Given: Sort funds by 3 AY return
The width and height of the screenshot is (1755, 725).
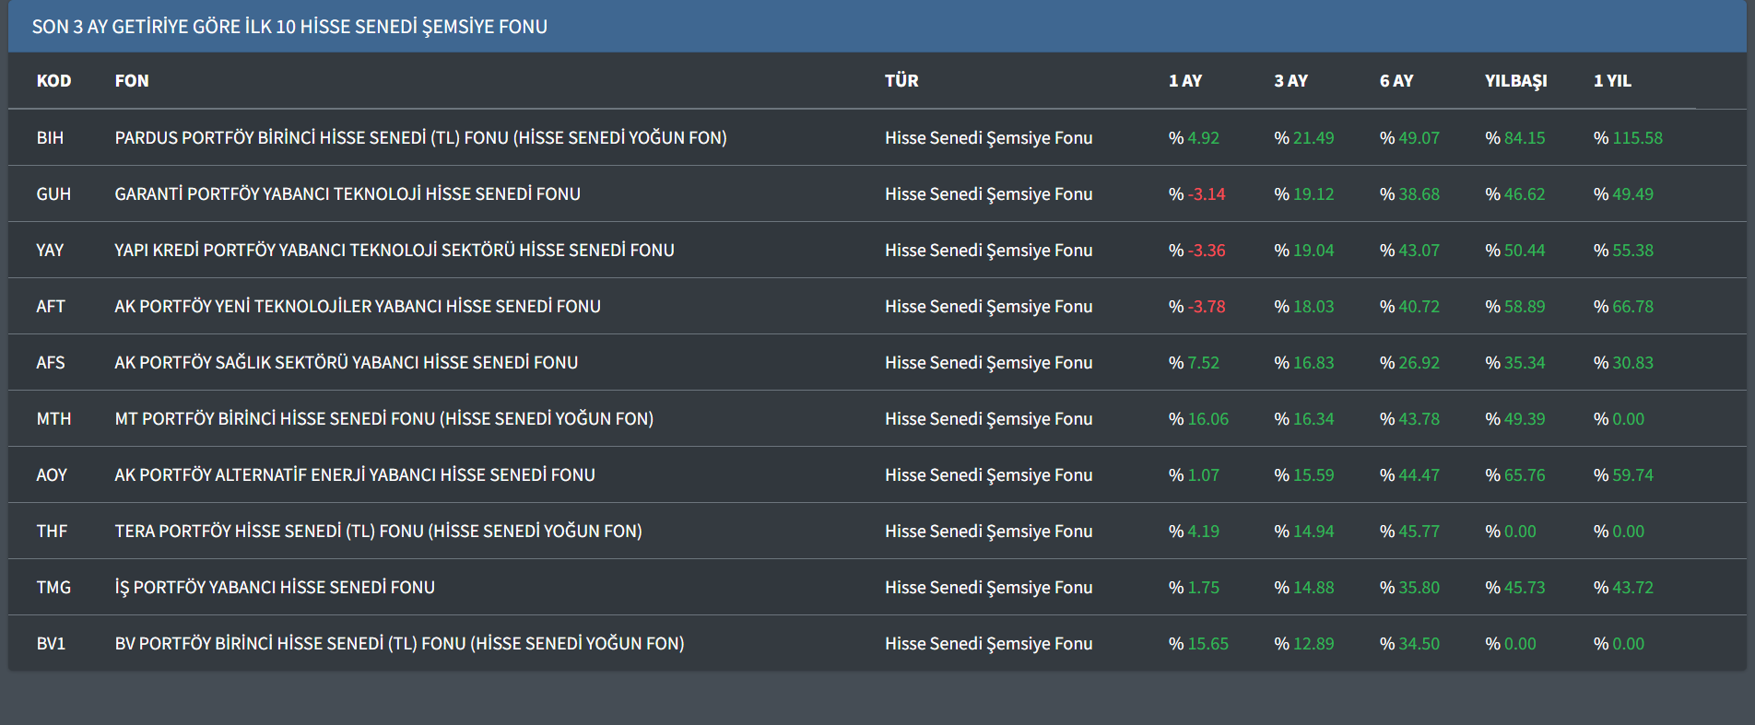Looking at the screenshot, I should click(1290, 81).
